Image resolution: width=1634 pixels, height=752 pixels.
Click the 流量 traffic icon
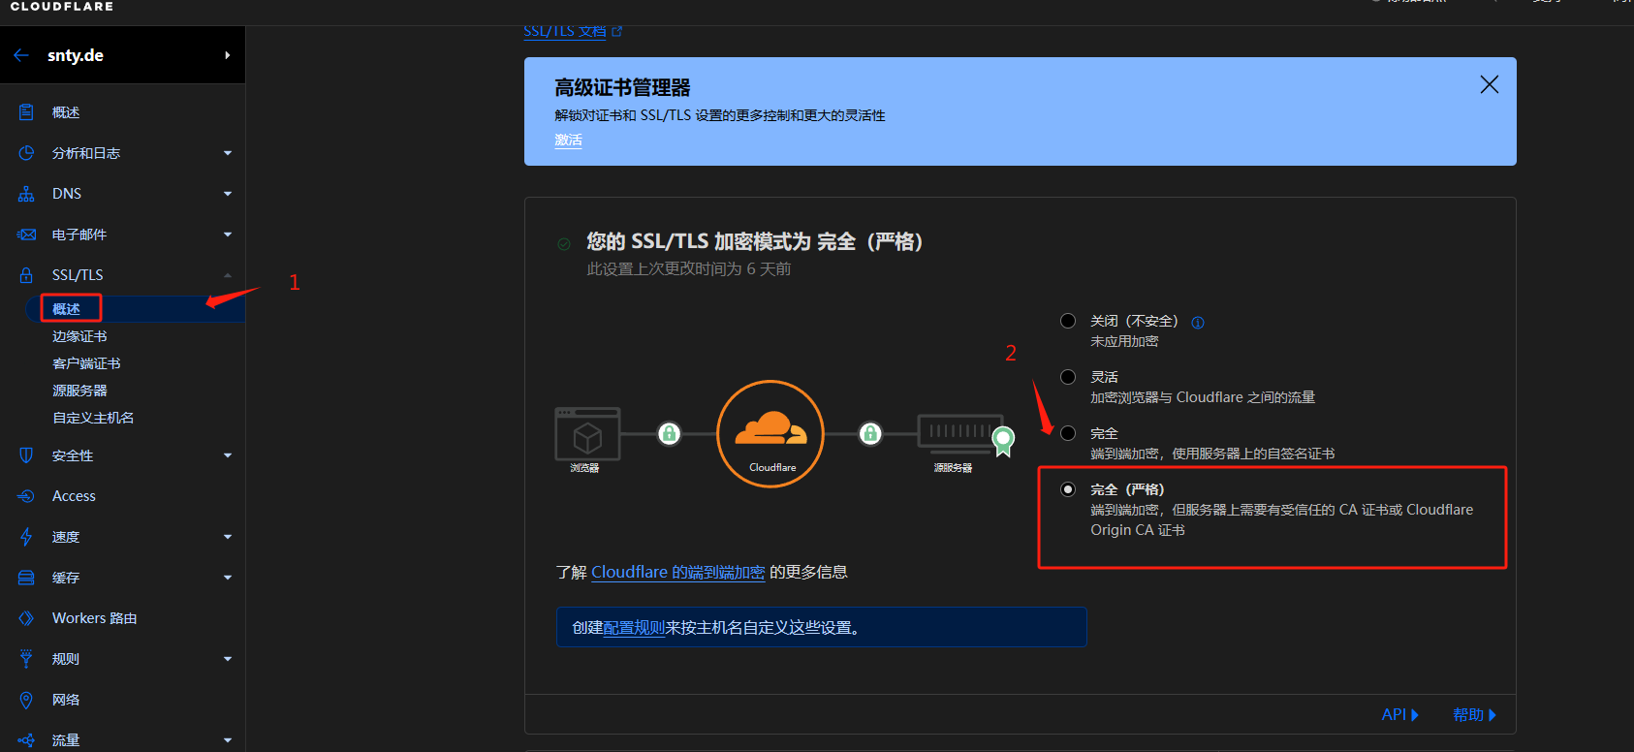point(26,740)
